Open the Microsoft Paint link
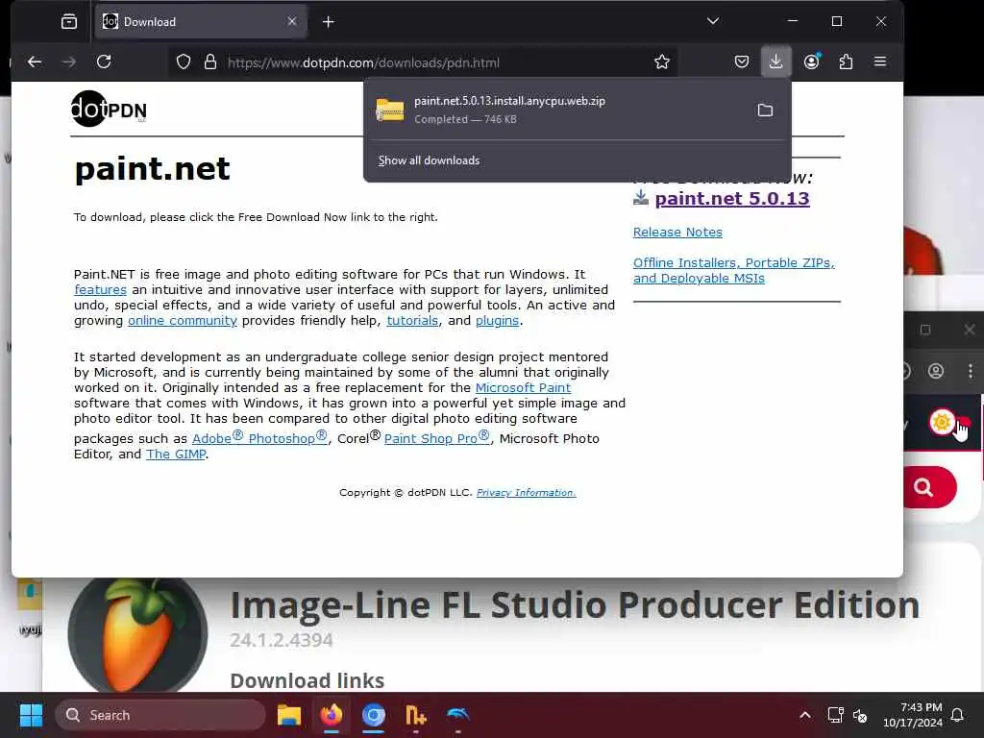984x738 pixels. 523,388
